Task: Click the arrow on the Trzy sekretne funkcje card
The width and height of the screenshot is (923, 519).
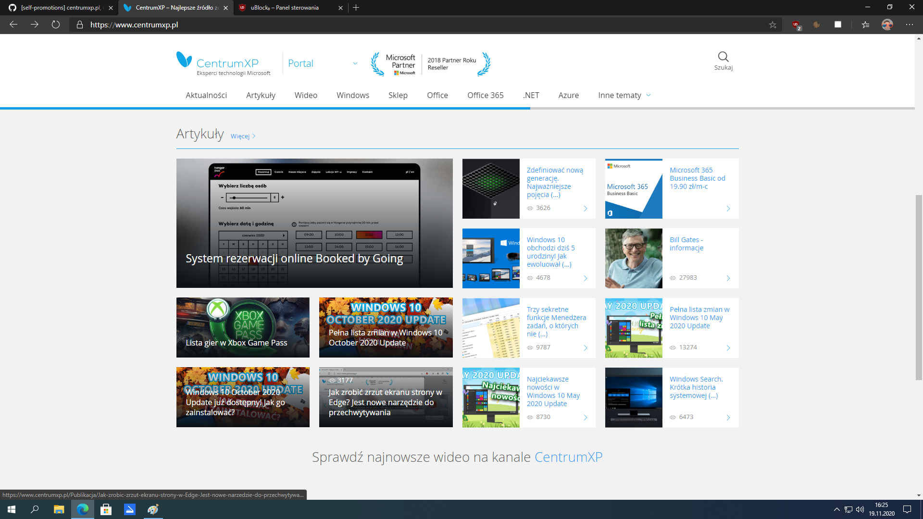Action: (586, 348)
